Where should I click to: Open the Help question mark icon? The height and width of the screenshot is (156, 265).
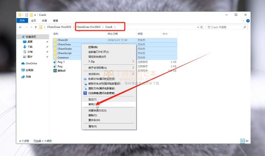click(x=248, y=21)
